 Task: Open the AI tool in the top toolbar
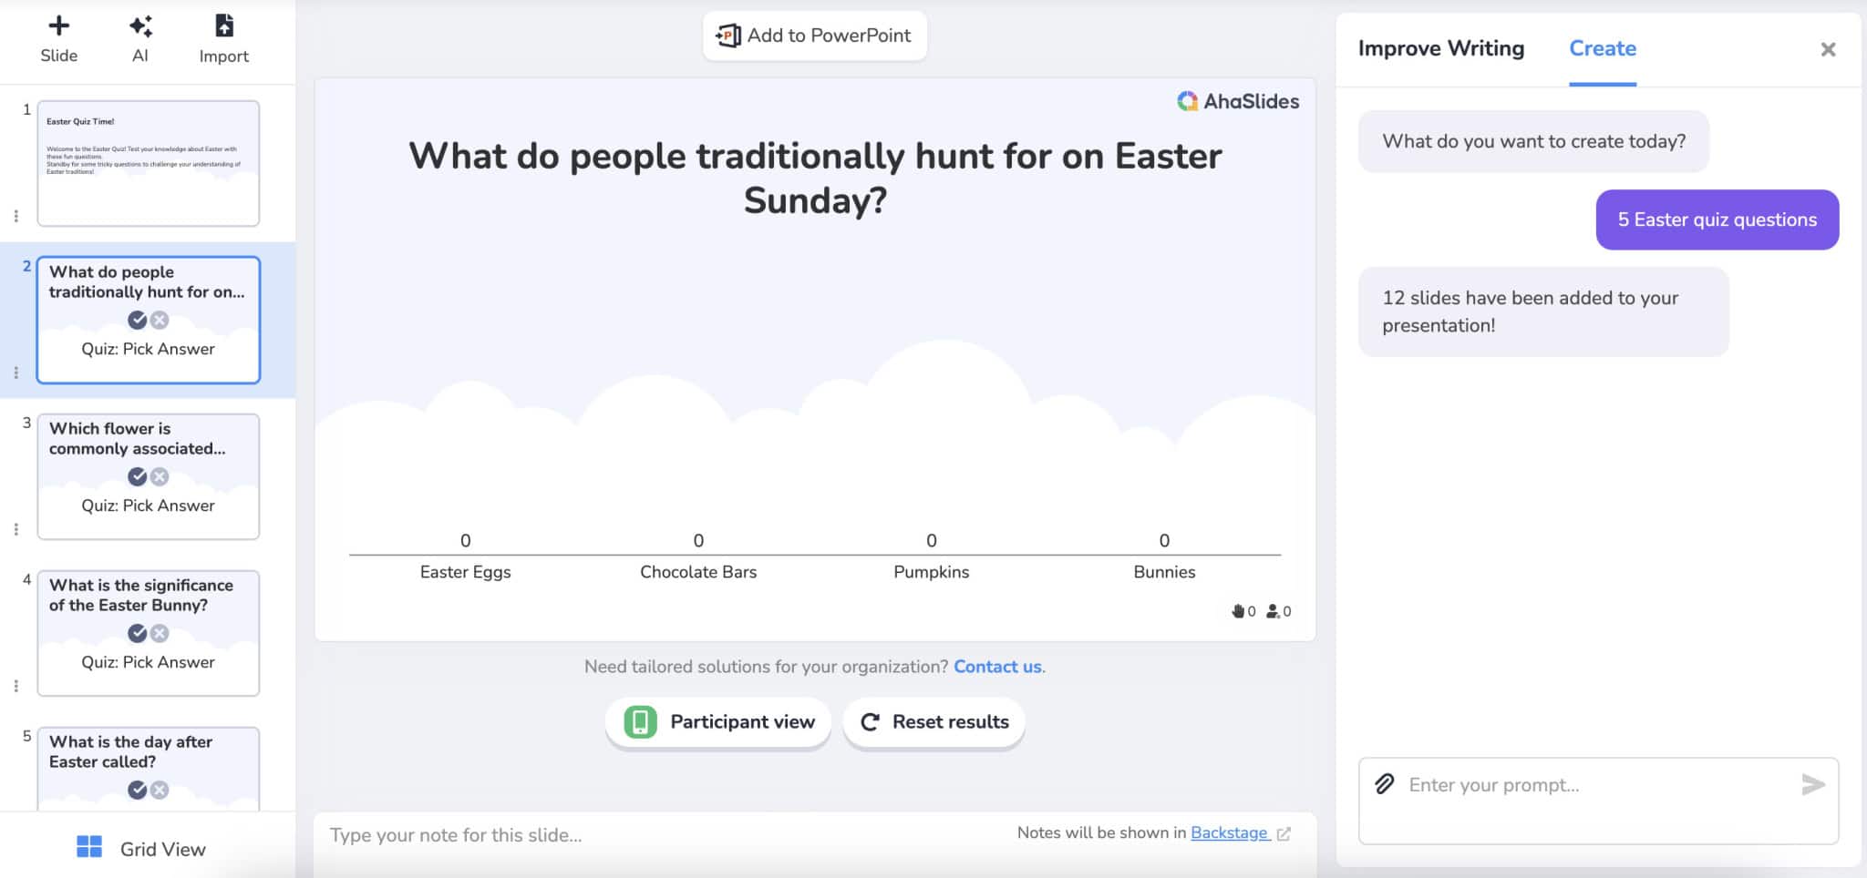(140, 26)
